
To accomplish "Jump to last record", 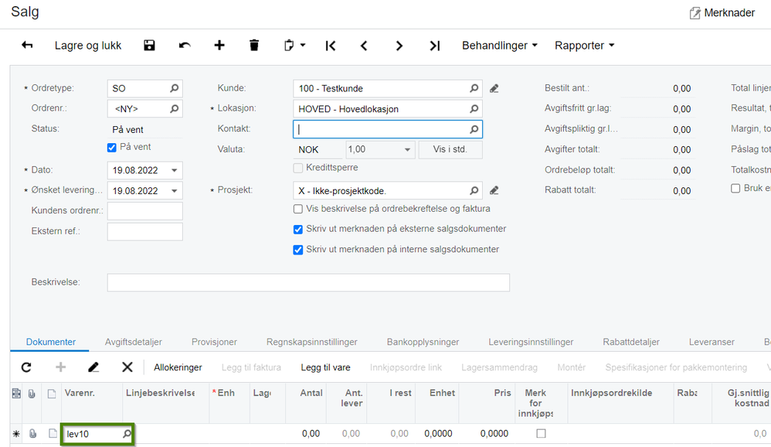I will click(435, 46).
